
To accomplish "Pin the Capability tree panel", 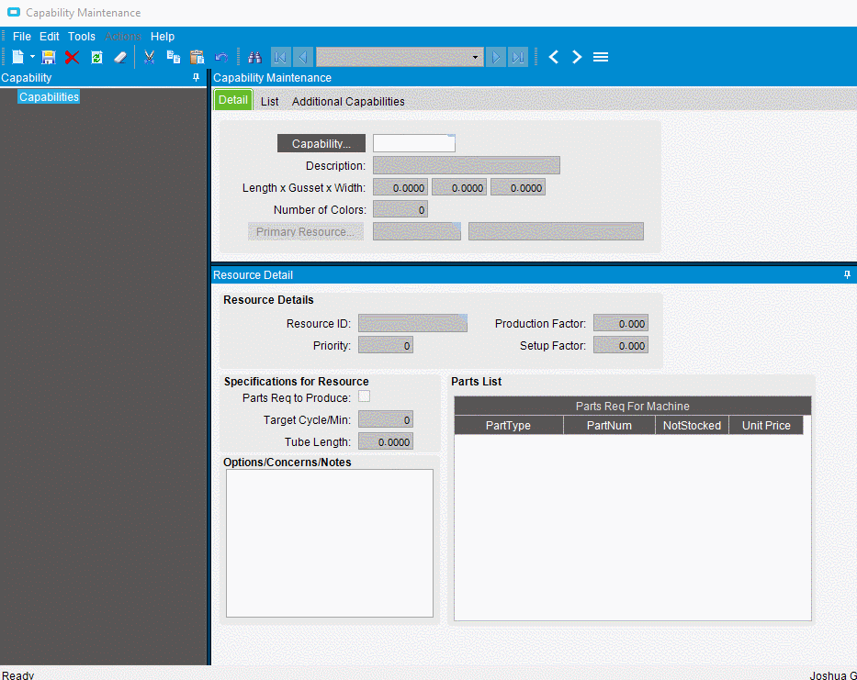I will pyautogui.click(x=197, y=78).
